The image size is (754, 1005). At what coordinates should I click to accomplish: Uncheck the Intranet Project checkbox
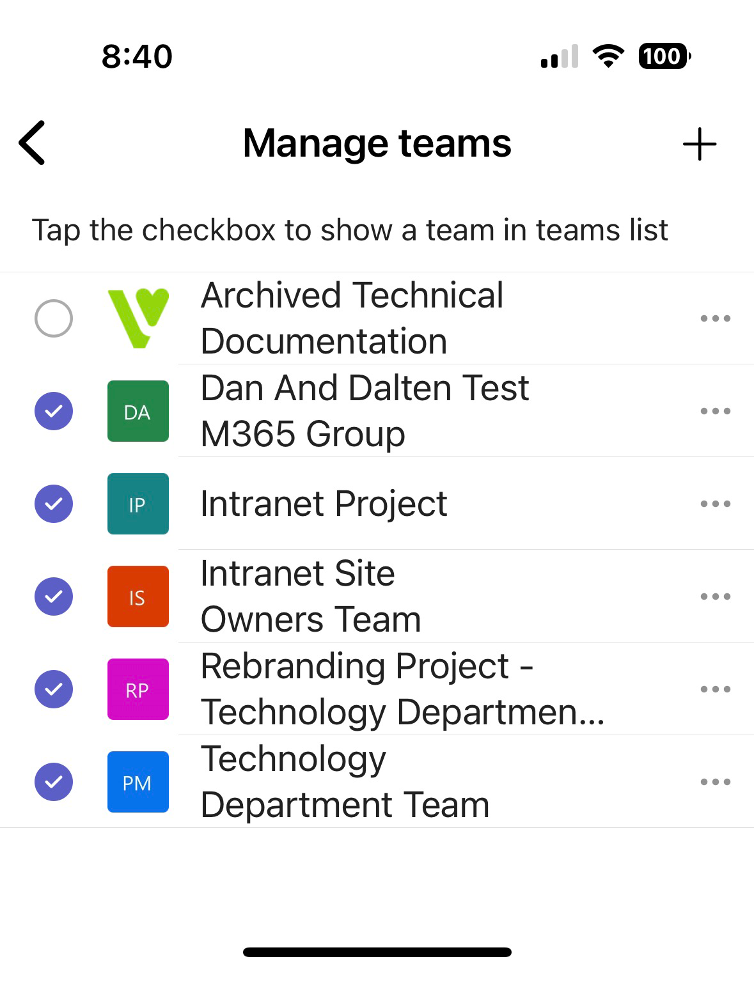(x=54, y=504)
